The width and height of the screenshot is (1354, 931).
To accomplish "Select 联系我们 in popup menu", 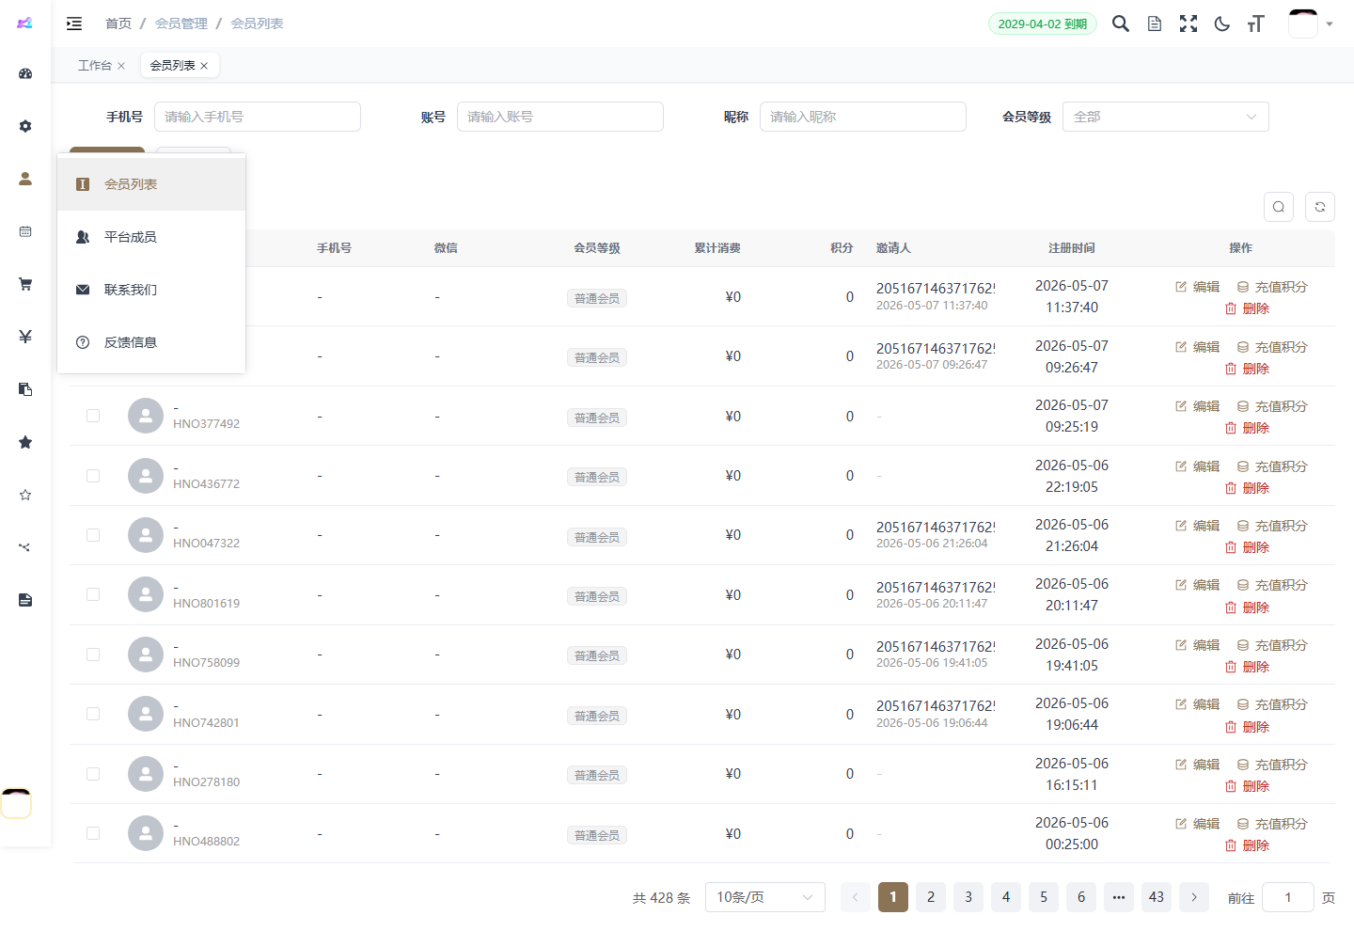I will pos(151,290).
